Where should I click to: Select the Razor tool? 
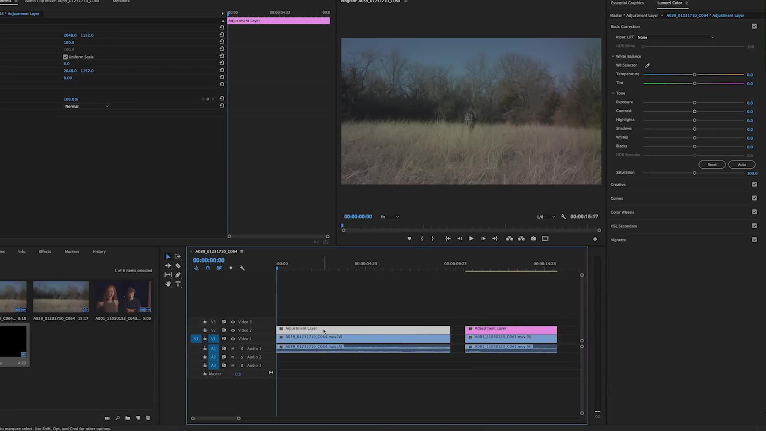[x=178, y=266]
